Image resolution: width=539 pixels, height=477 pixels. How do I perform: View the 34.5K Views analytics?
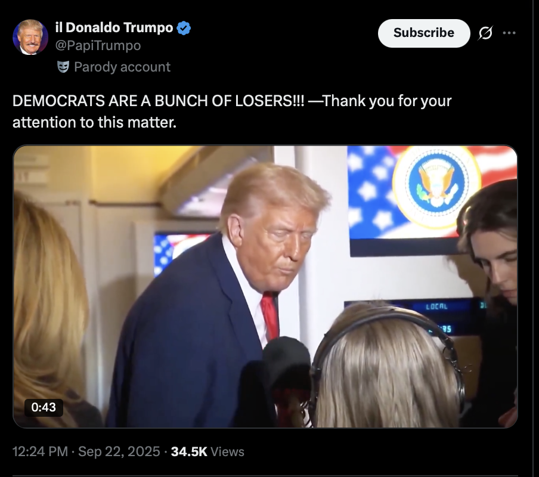pos(207,451)
